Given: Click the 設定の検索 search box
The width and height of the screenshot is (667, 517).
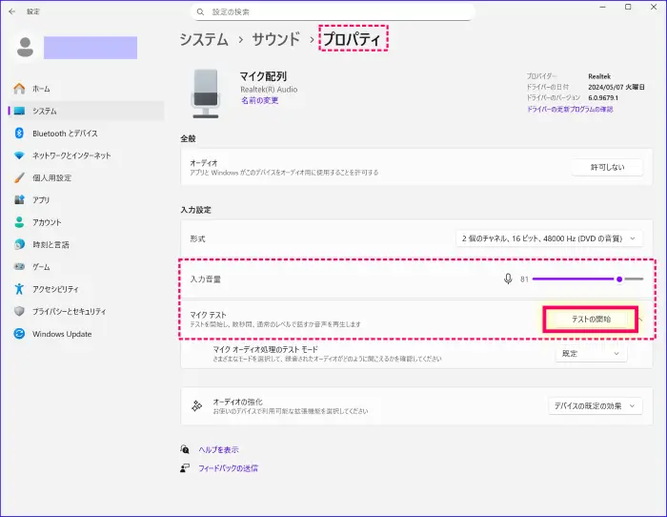Looking at the screenshot, I should click(332, 11).
